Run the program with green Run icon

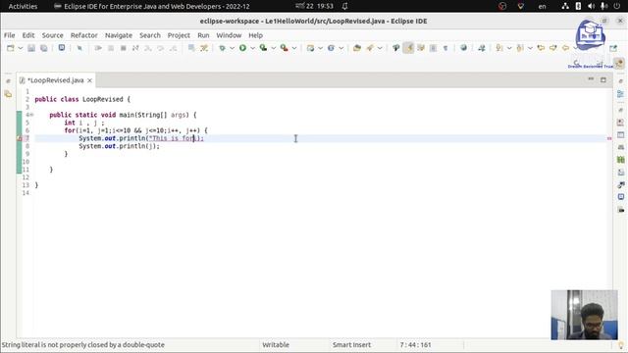click(242, 48)
